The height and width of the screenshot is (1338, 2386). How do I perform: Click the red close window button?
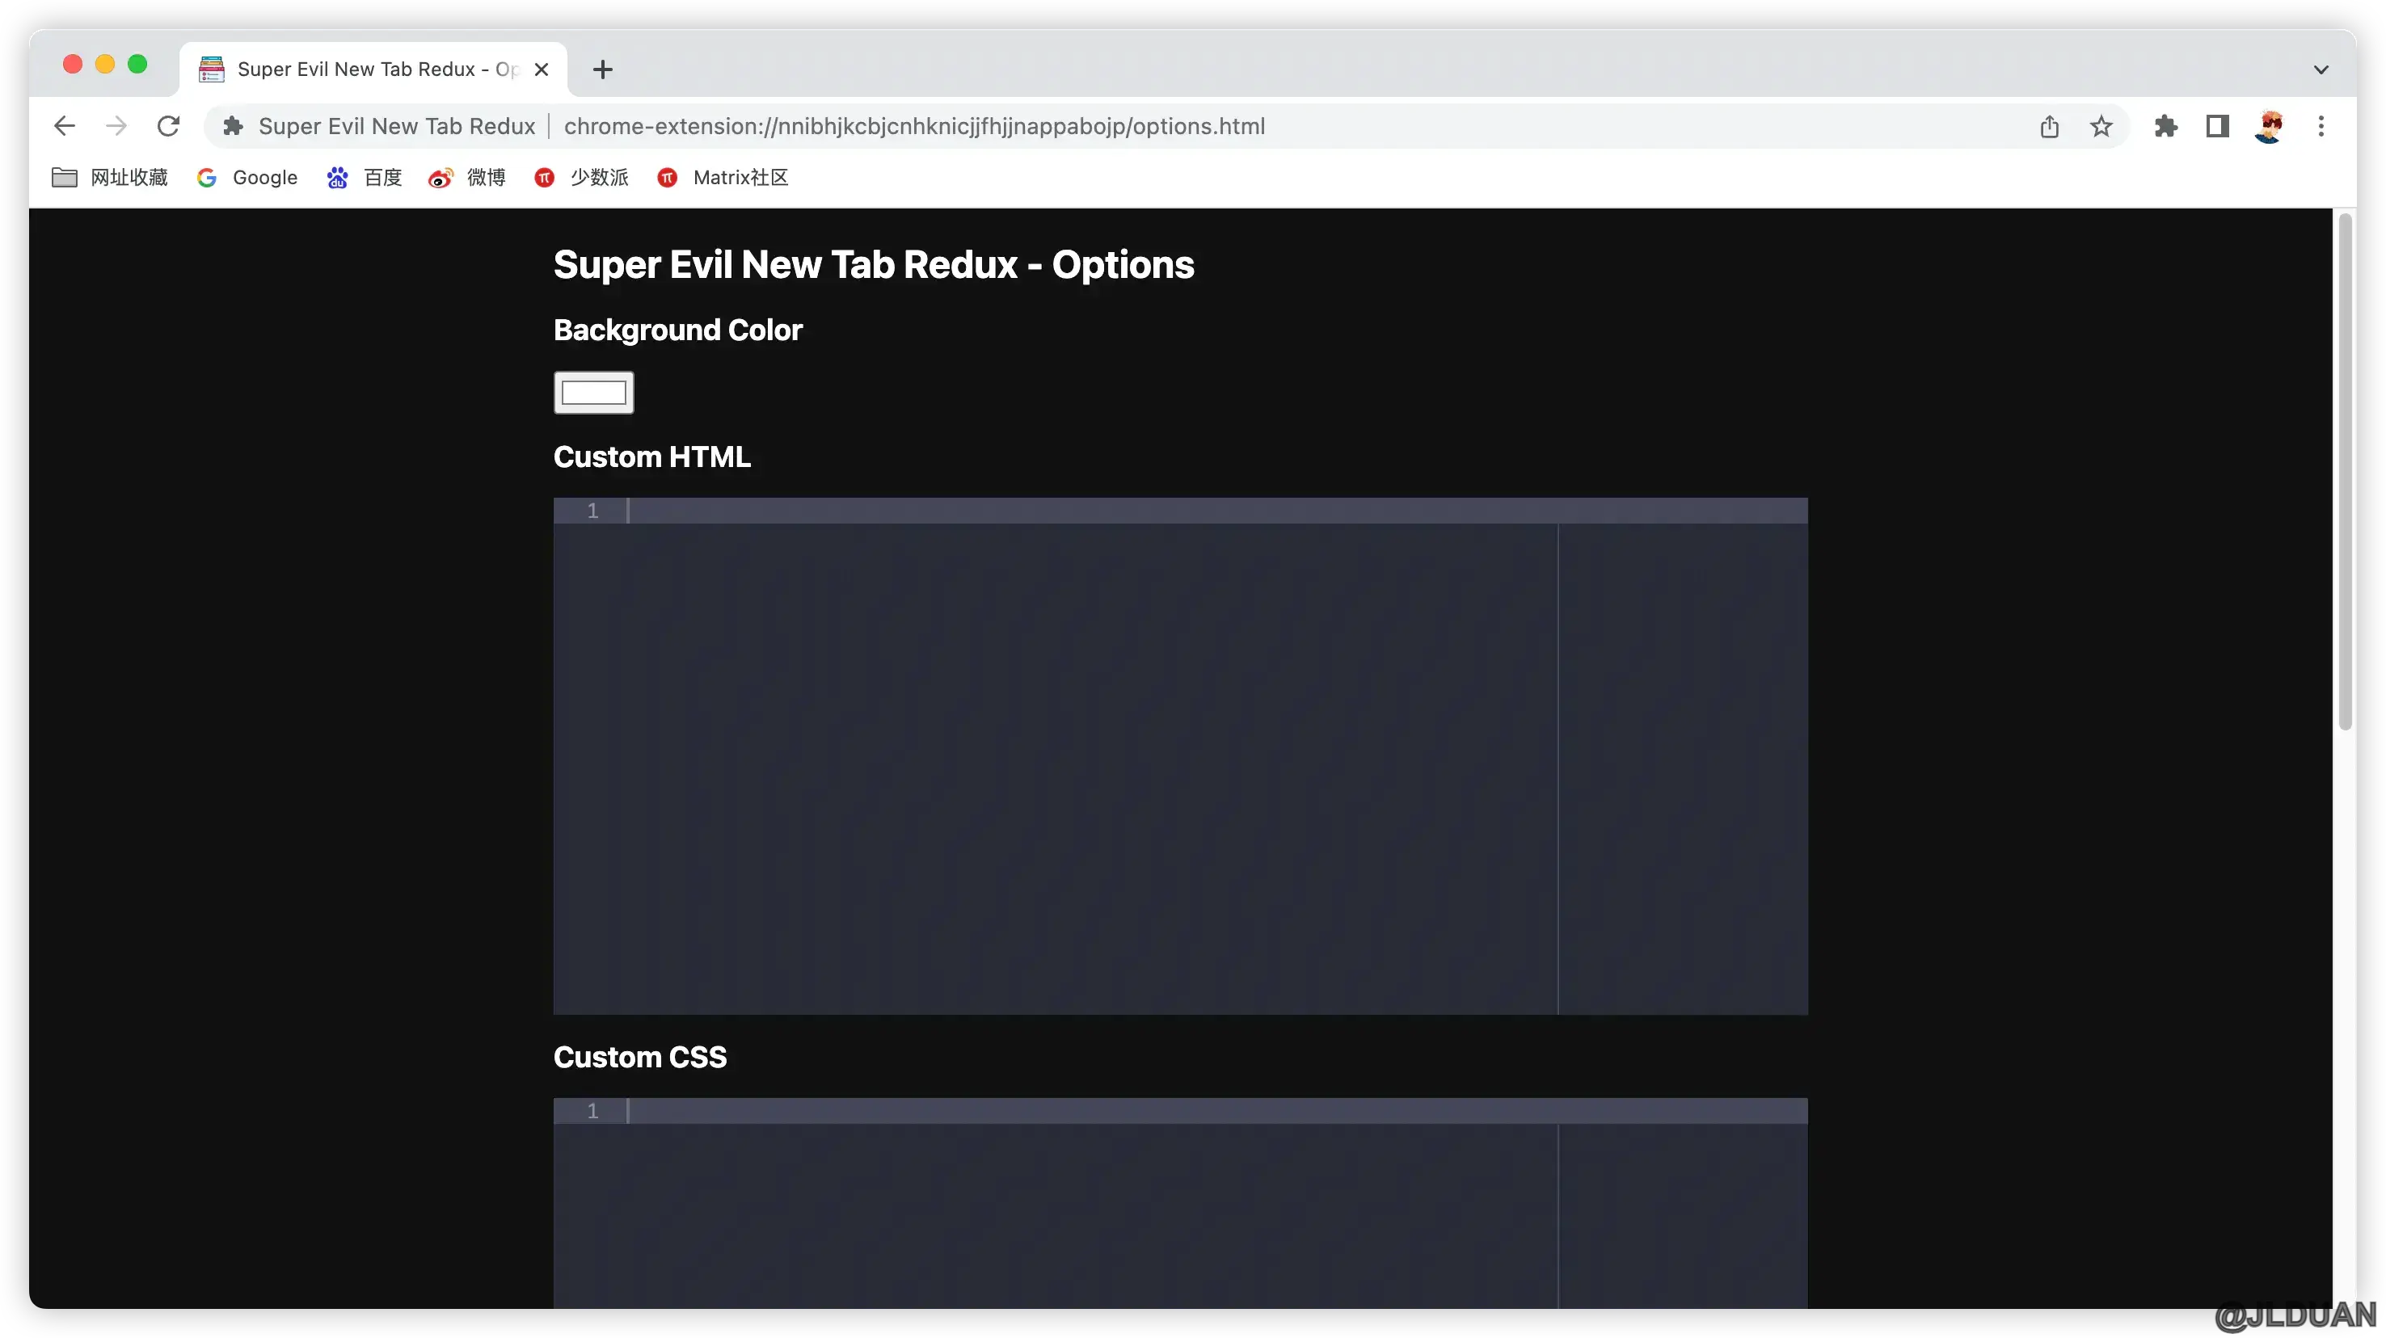(x=72, y=64)
